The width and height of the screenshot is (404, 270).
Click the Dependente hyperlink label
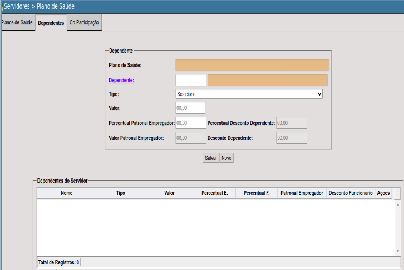coord(121,80)
